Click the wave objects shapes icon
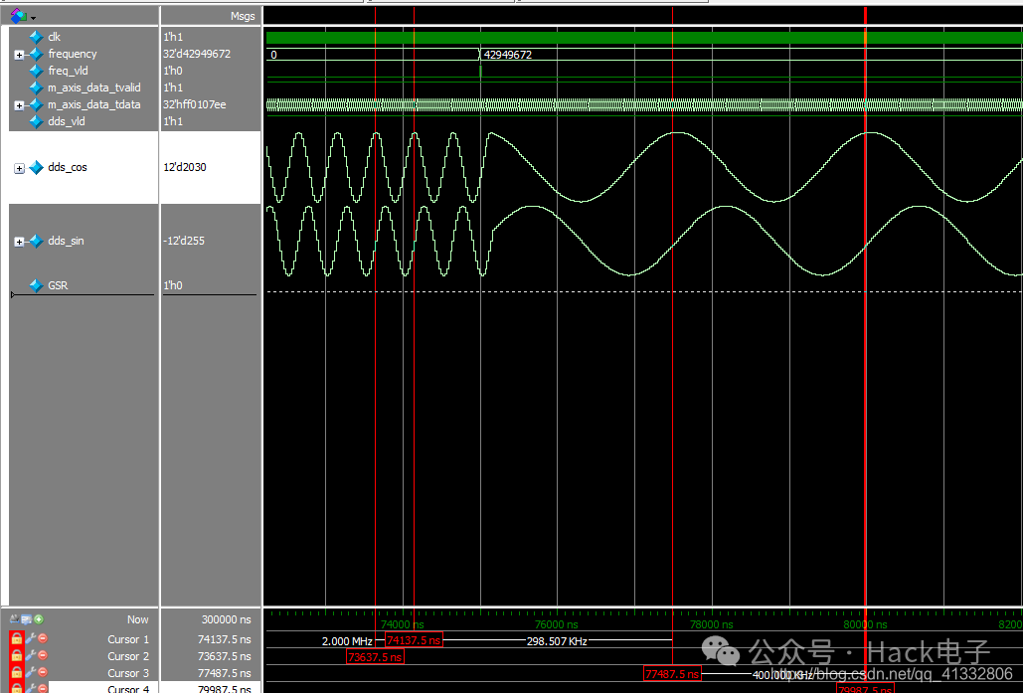Image resolution: width=1023 pixels, height=693 pixels. tap(18, 16)
